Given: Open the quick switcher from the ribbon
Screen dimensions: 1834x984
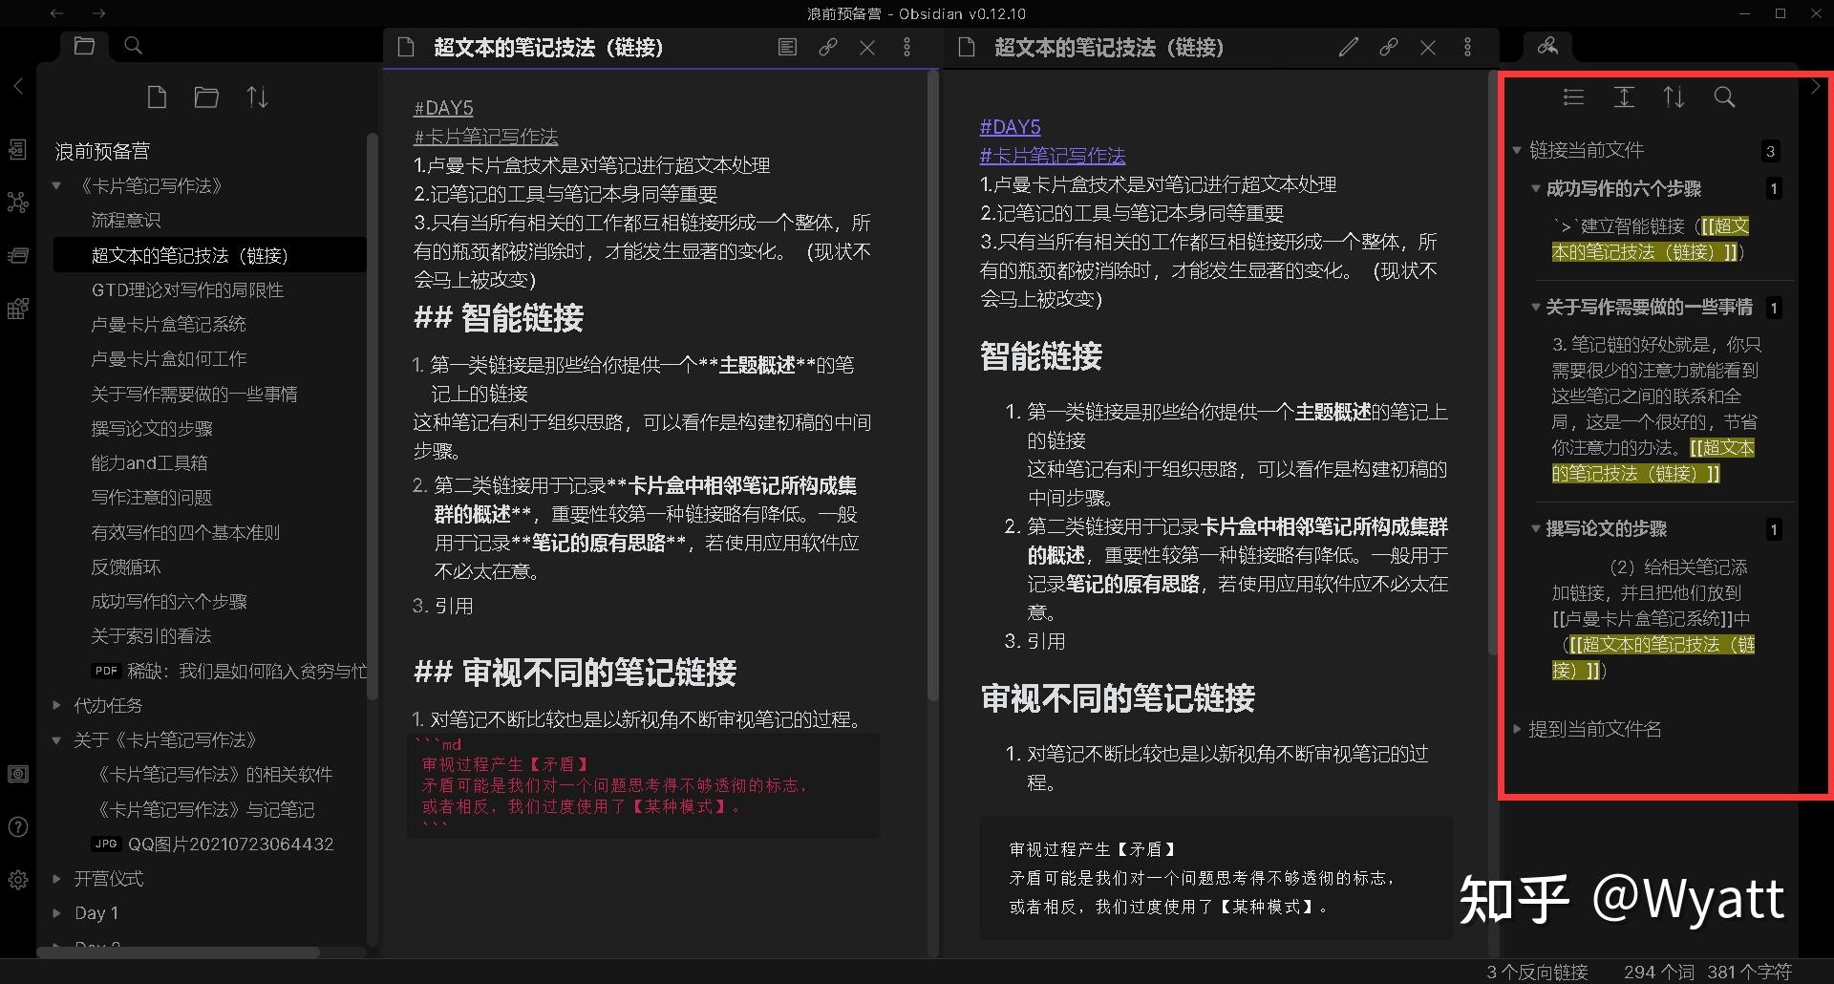Looking at the screenshot, I should [x=18, y=150].
